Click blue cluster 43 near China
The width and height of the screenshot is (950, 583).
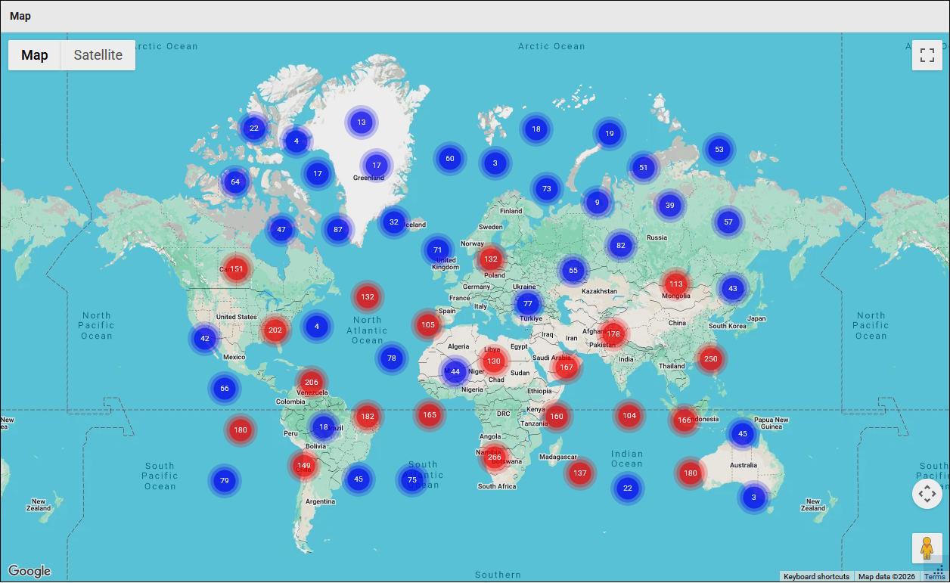[732, 288]
